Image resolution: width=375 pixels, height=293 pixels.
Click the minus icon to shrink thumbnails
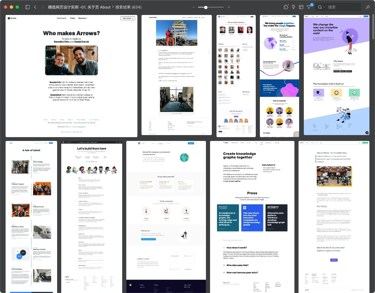click(194, 7)
